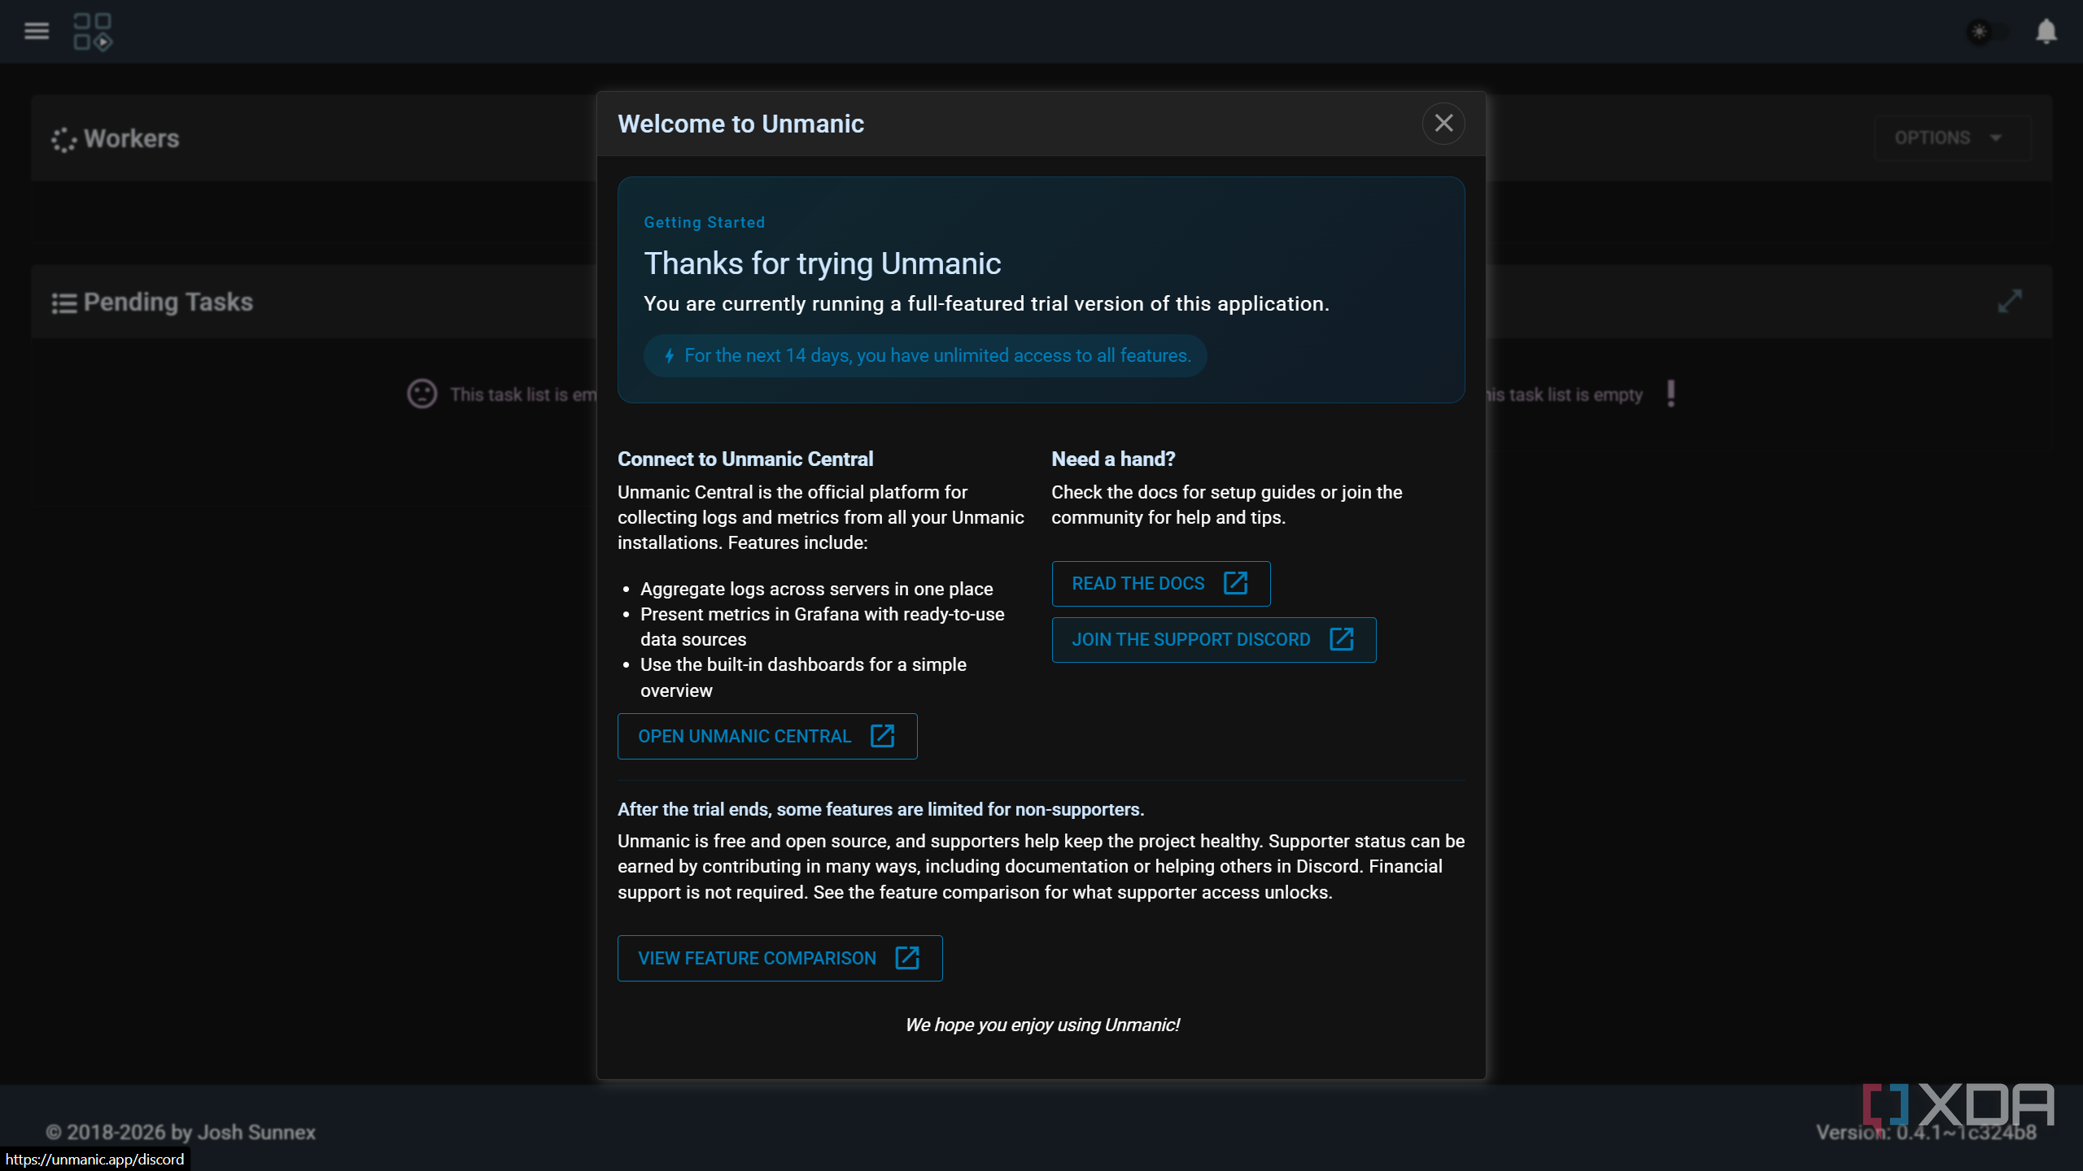Viewport: 2083px width, 1171px height.
Task: Click JOIN THE SUPPORT DISCORD button
Action: [1213, 639]
